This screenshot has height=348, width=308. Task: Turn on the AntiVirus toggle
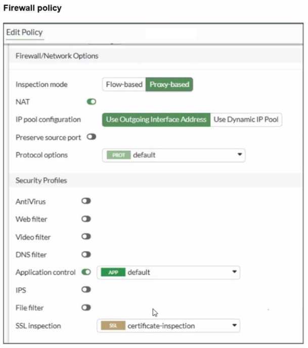click(x=86, y=201)
